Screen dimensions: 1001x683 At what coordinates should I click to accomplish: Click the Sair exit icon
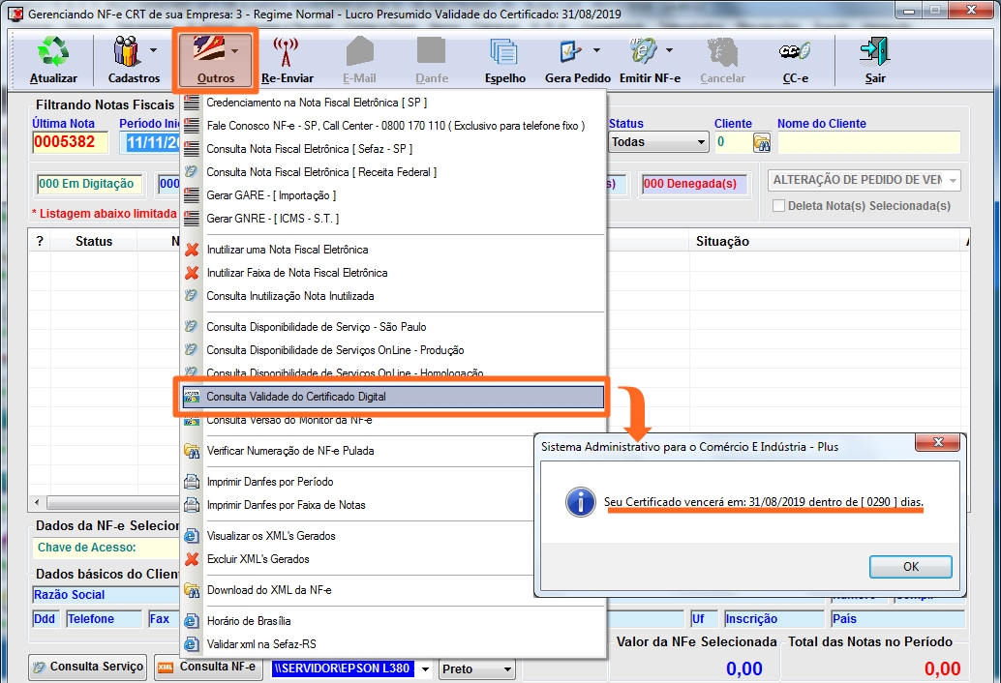(874, 52)
